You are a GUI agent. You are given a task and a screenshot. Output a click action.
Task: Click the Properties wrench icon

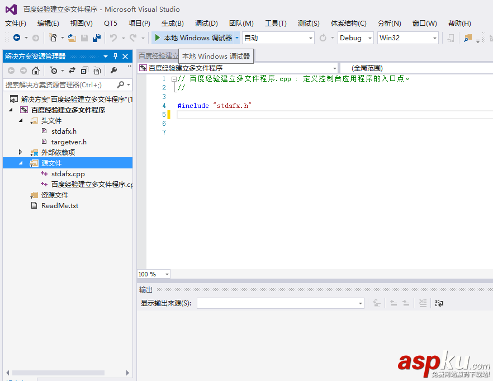114,70
